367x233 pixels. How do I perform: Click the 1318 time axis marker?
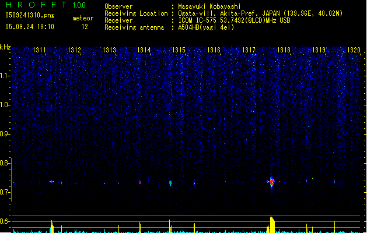click(284, 50)
